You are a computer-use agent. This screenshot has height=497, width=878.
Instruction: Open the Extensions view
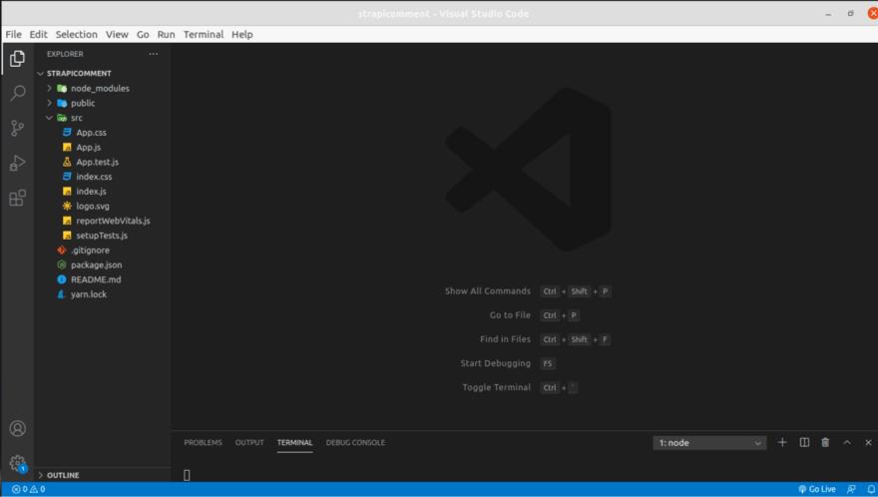click(x=17, y=198)
